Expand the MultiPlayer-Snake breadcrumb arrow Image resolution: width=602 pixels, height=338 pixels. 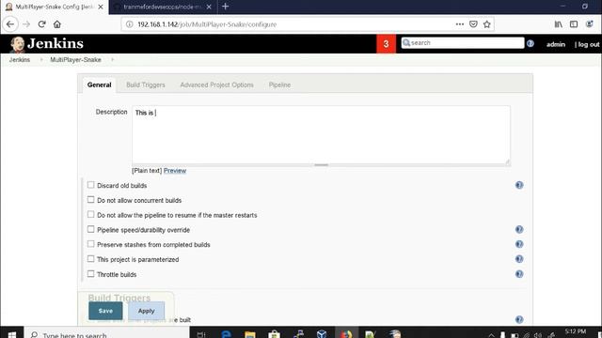click(112, 60)
